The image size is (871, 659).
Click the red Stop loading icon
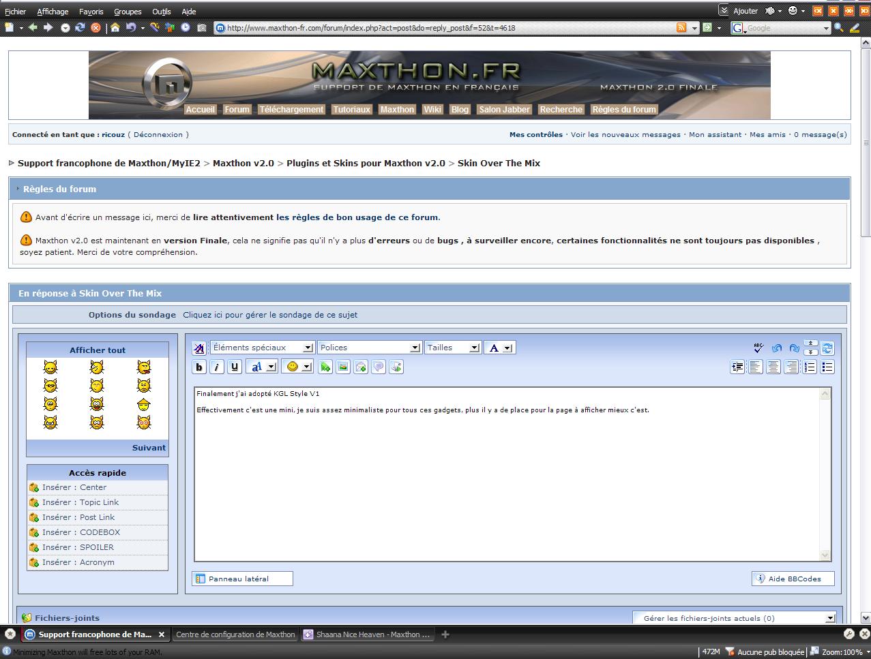click(x=95, y=27)
